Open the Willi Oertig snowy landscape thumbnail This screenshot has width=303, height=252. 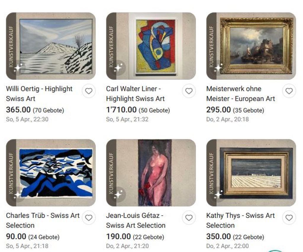pyautogui.click(x=51, y=46)
